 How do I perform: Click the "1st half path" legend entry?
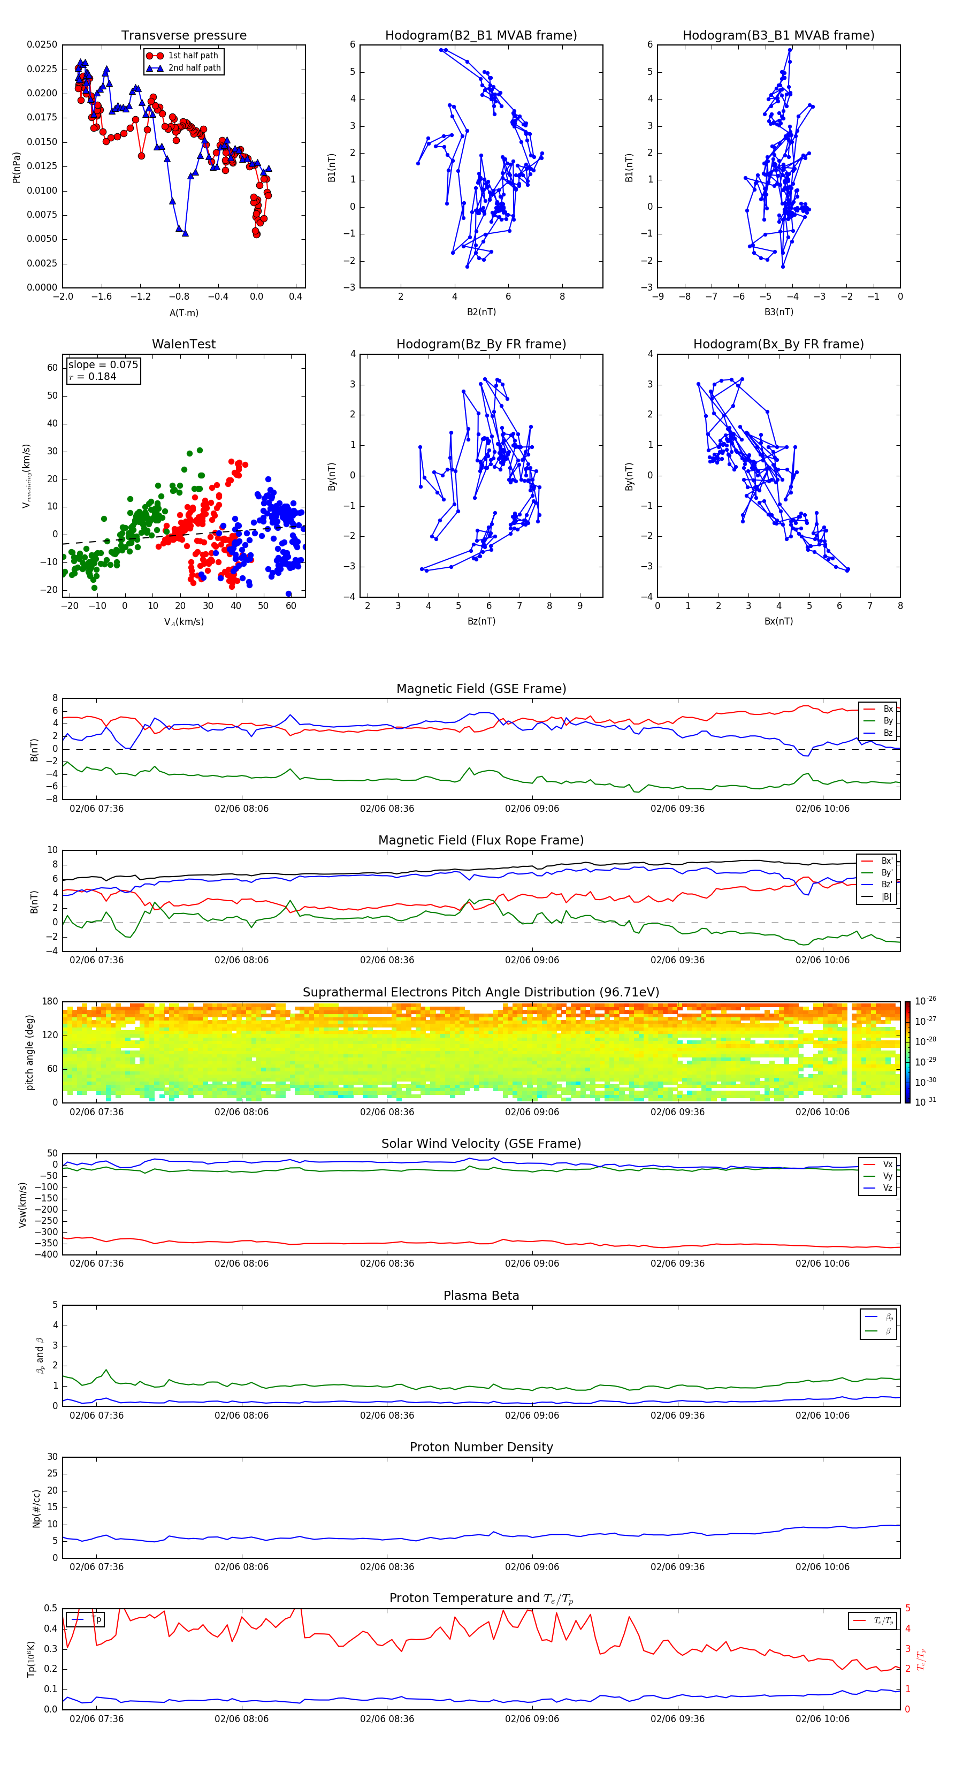pos(183,56)
